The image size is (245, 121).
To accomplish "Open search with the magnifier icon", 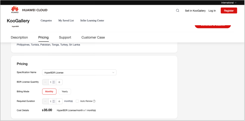I will (178, 11).
